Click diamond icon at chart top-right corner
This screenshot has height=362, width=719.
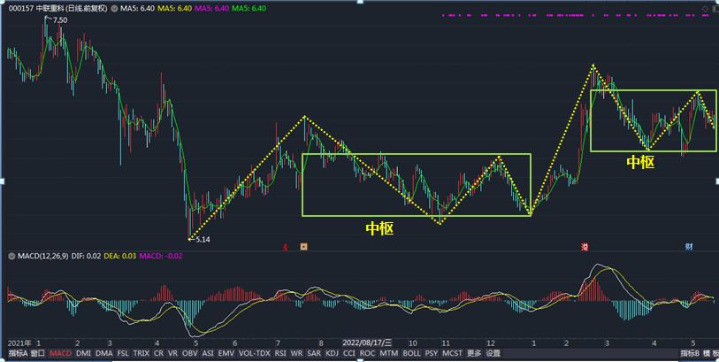705,8
